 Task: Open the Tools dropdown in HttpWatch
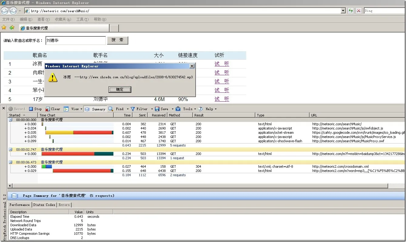185,109
